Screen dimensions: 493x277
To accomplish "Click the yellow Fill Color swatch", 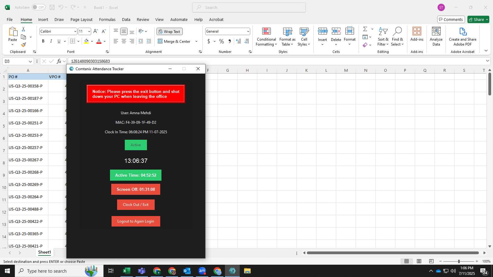I will 86,41.
